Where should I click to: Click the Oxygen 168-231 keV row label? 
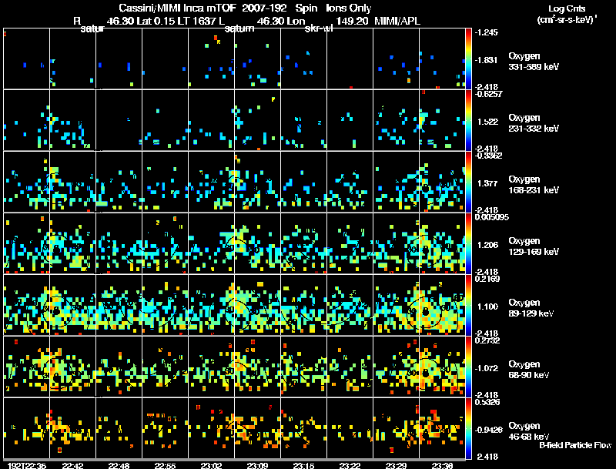pyautogui.click(x=534, y=185)
